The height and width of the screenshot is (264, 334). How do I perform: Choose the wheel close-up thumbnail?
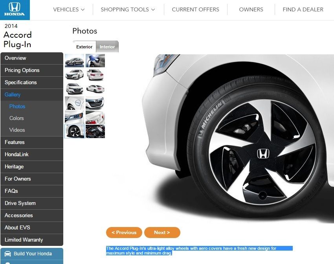point(74,131)
